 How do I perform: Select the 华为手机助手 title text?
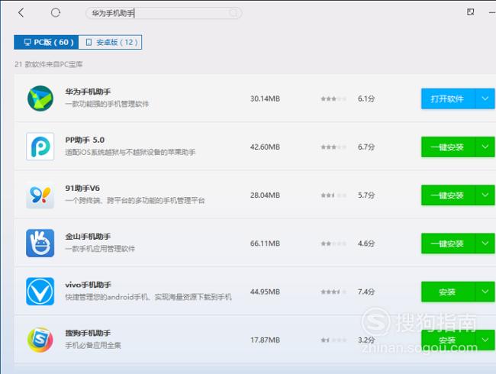(88, 92)
